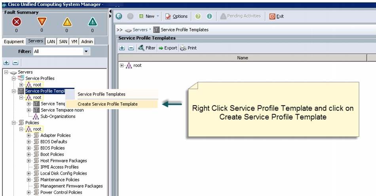Image resolution: width=376 pixels, height=196 pixels.
Task: Collapse the Service Profiles node
Action: coord(14,78)
